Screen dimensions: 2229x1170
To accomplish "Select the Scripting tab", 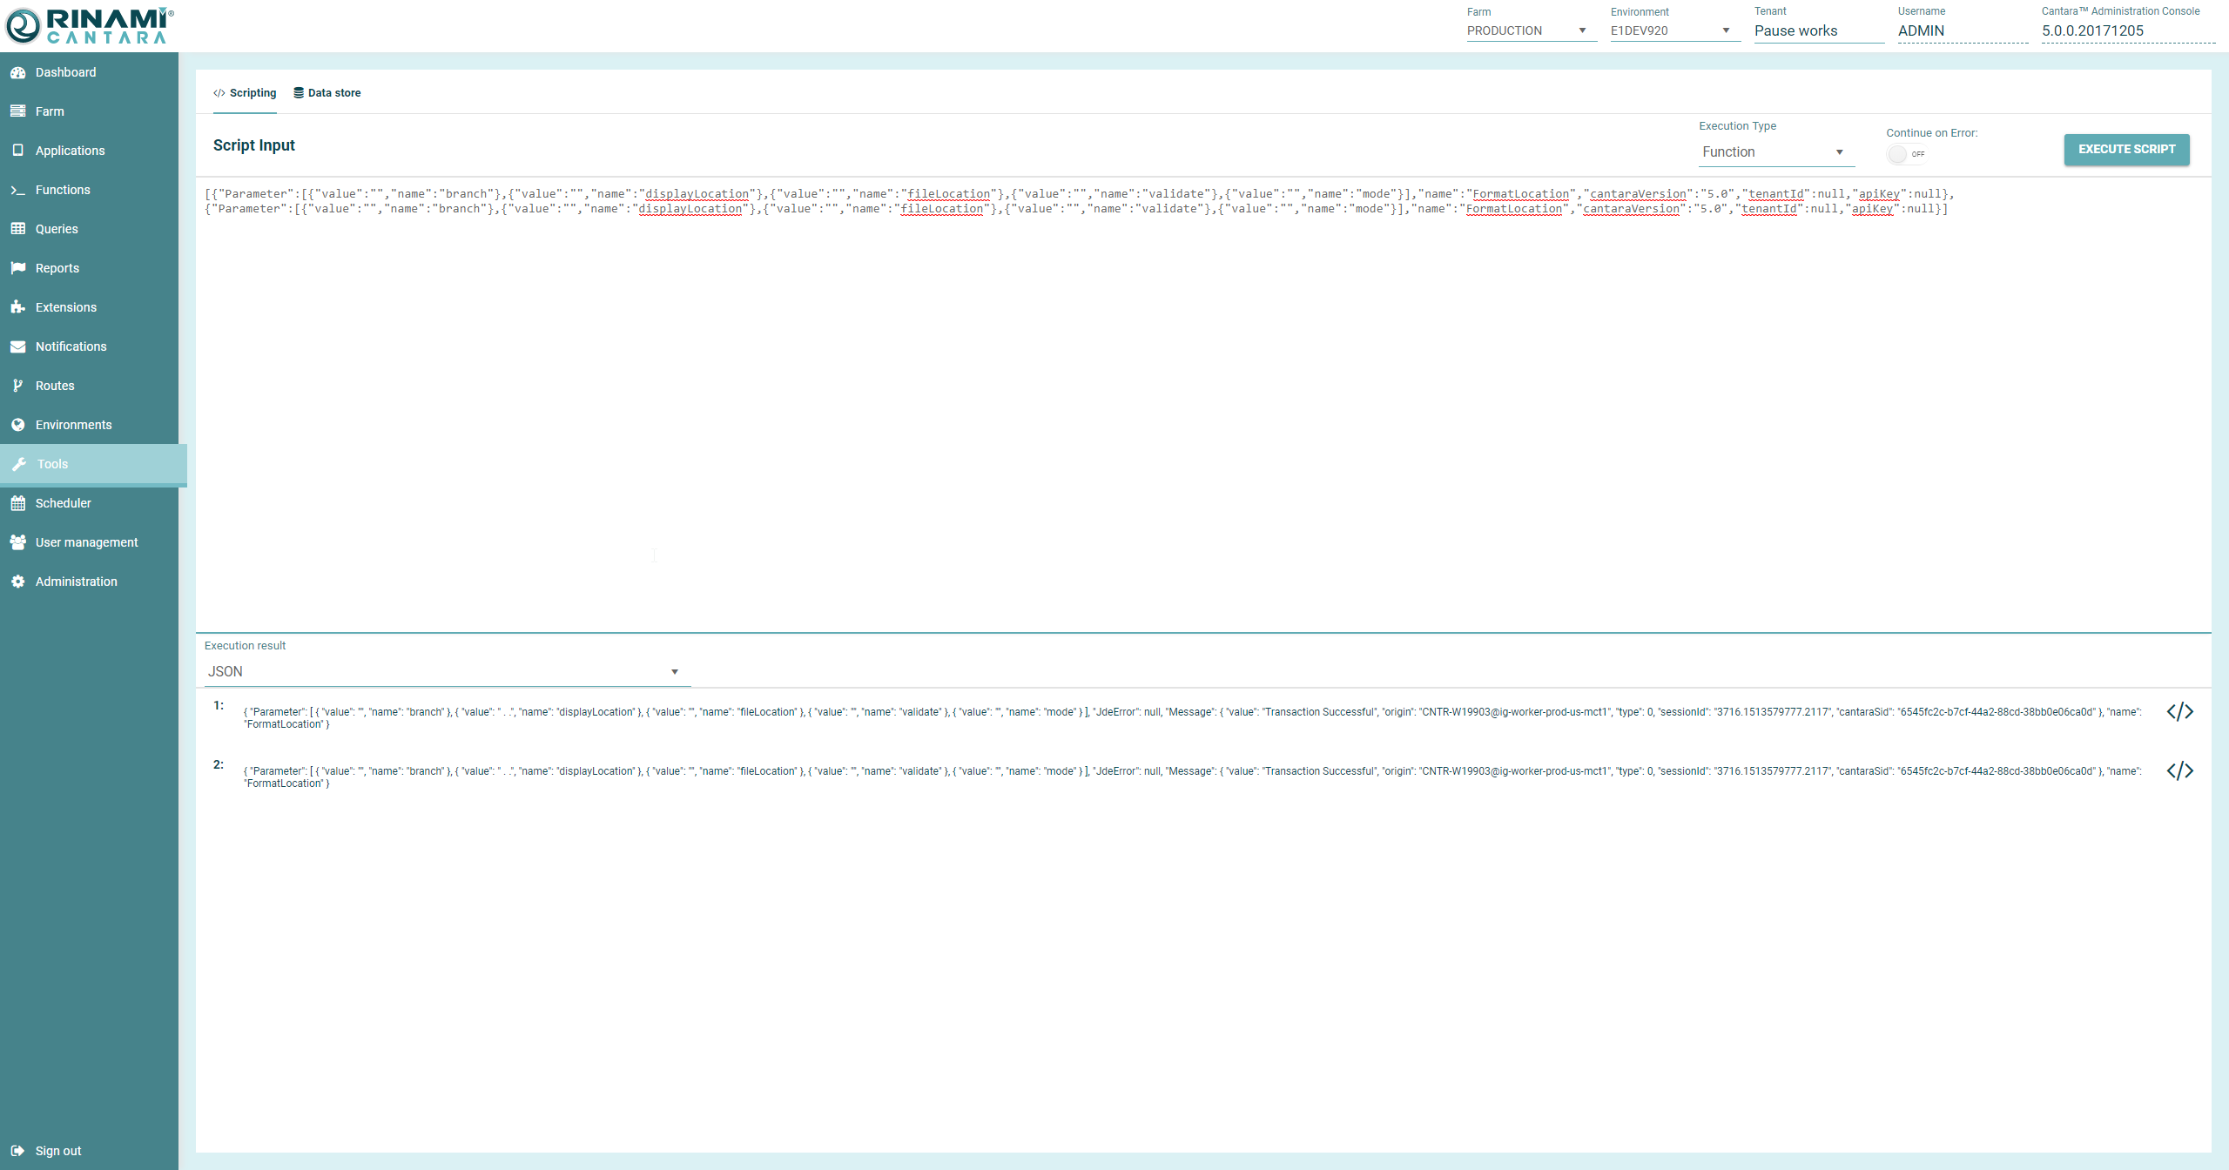I will (245, 93).
